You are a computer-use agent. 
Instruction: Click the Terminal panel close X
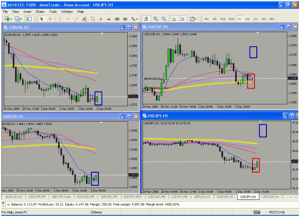click(3, 203)
